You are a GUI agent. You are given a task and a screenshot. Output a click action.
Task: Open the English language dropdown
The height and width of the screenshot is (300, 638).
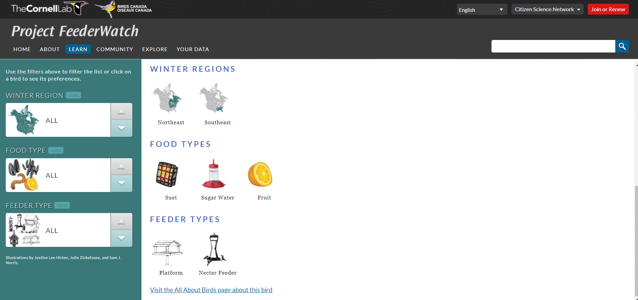click(482, 9)
